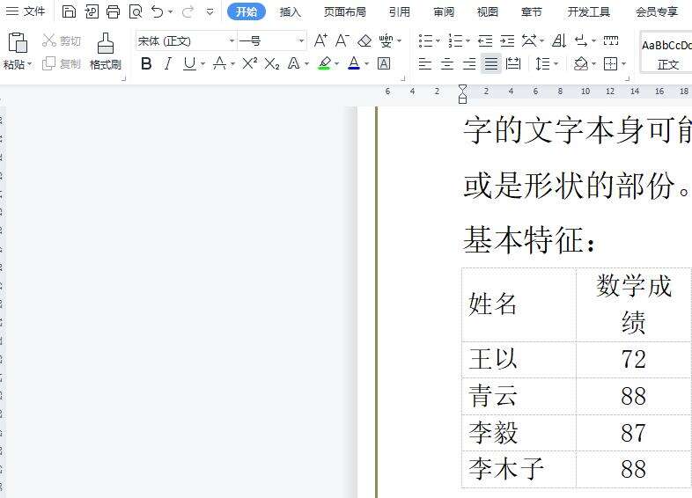Toggle strikethrough A formatting

point(219,64)
